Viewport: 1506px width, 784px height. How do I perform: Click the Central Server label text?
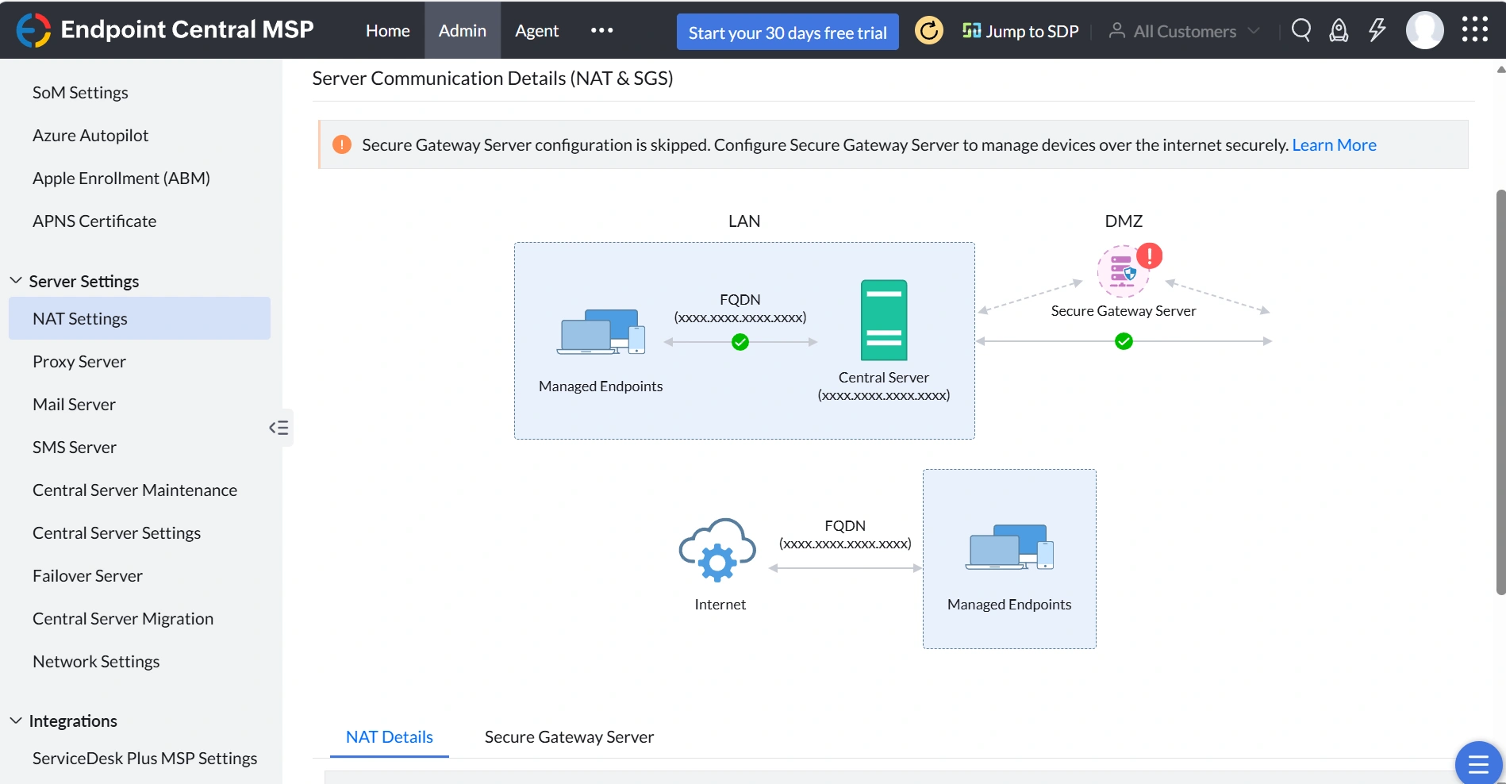(x=884, y=378)
